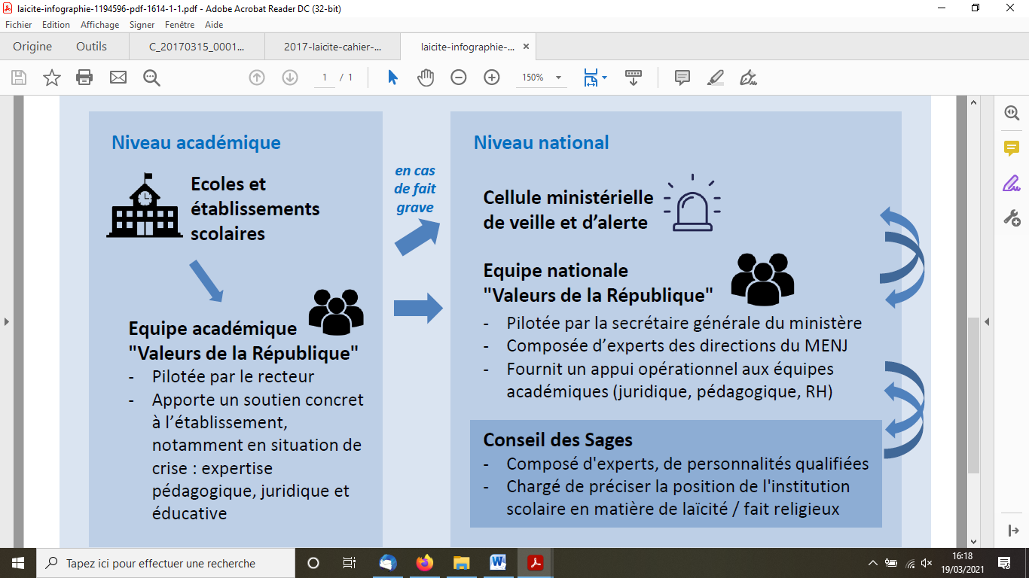Open the 150% zoom level dropdown
Screen dimensions: 1029x578
[x=558, y=78]
